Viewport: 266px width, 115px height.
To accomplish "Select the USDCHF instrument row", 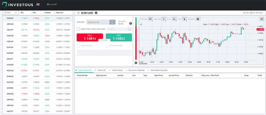I will tap(38, 41).
